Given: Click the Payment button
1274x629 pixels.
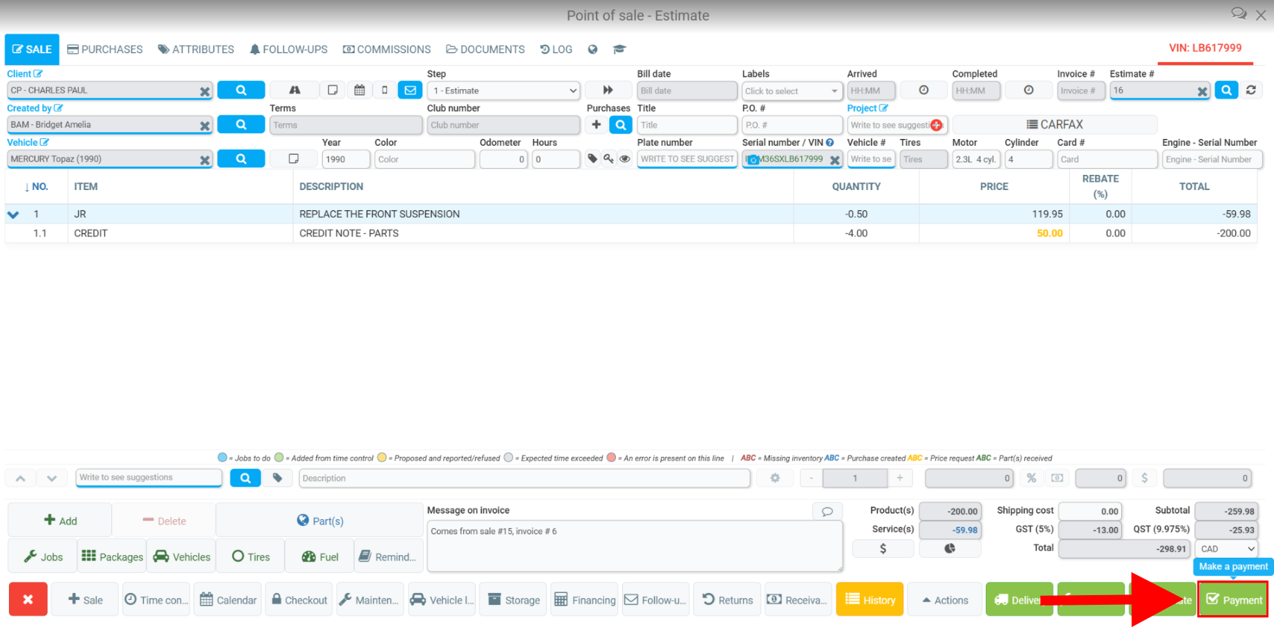Looking at the screenshot, I should coord(1233,599).
